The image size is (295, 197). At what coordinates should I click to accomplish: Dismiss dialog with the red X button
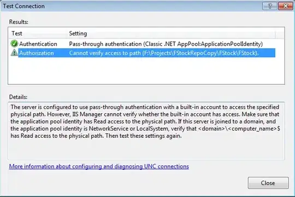(x=285, y=6)
